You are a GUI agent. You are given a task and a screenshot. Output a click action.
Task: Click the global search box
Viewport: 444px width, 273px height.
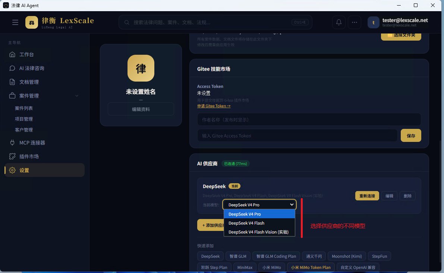[x=215, y=22]
